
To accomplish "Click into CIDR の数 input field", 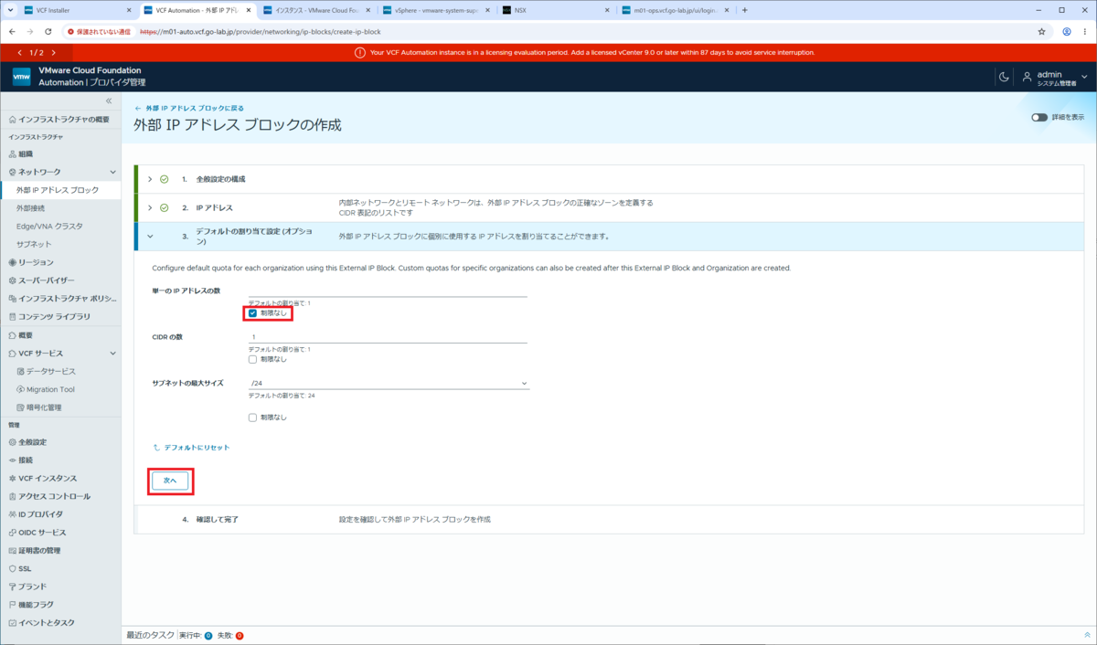I will (388, 337).
